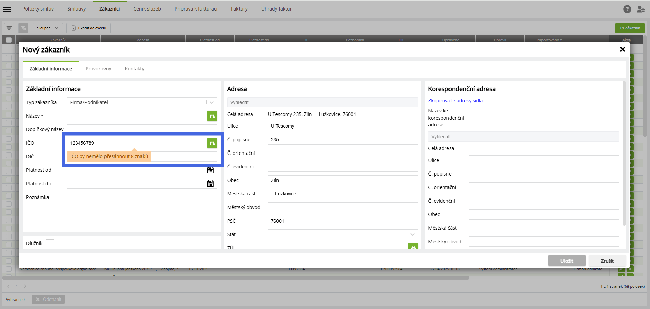
Task: Click binoculars lookup icon next to IČO
Action: tap(212, 143)
